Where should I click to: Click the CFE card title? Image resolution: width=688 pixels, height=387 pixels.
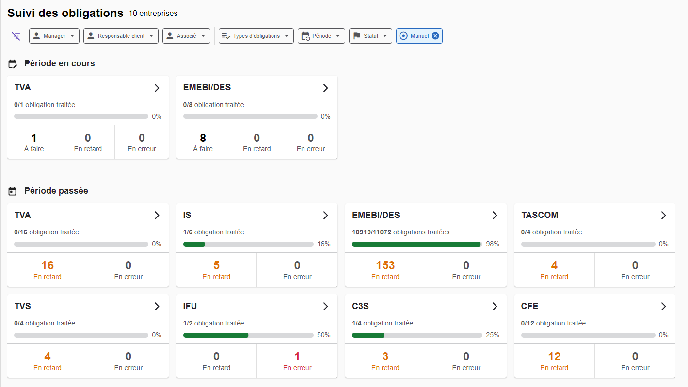pos(530,306)
